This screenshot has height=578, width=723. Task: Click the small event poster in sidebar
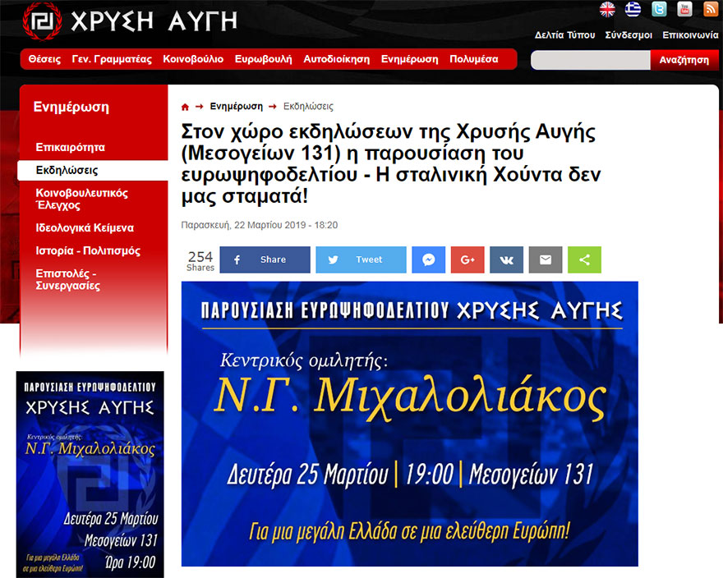coord(90,474)
